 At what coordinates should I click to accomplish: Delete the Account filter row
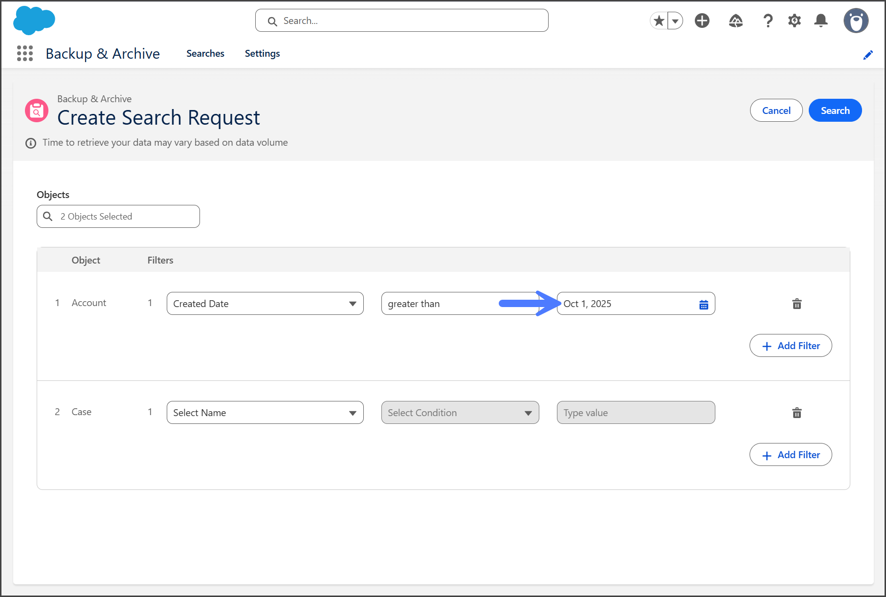click(x=797, y=304)
